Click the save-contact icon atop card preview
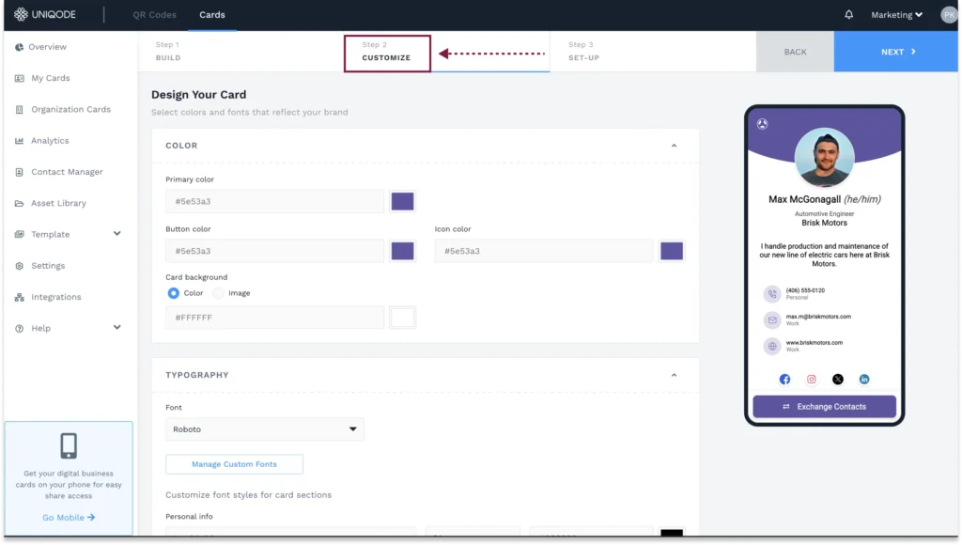 [762, 124]
